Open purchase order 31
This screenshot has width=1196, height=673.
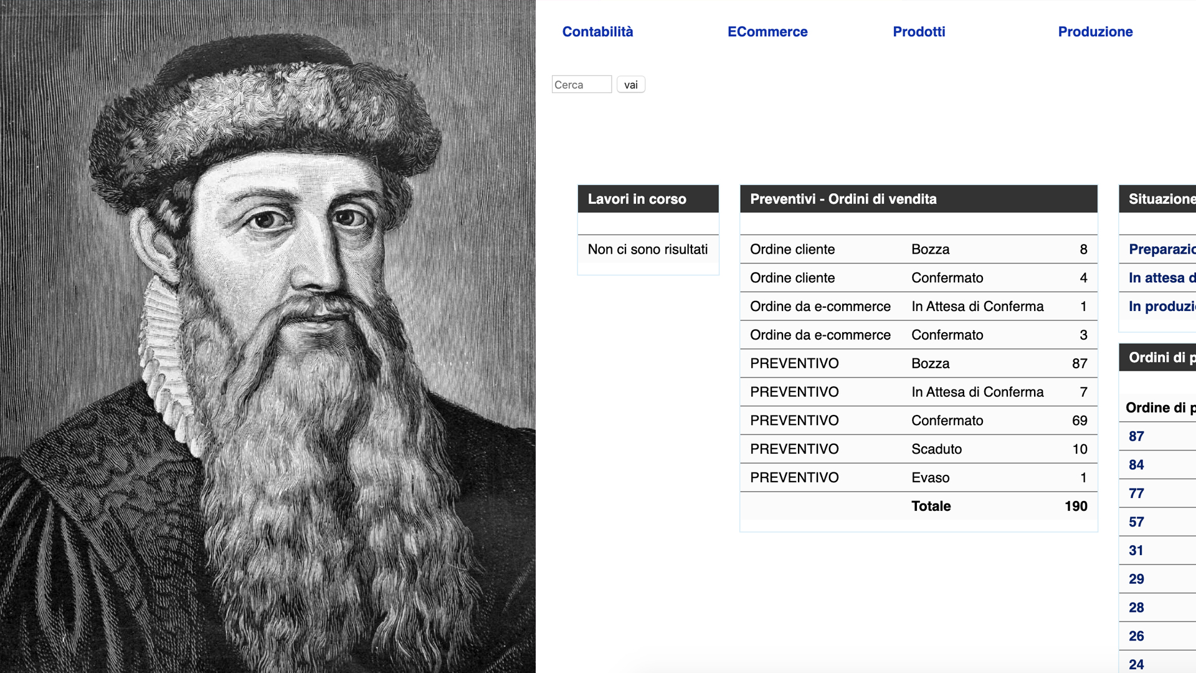point(1136,551)
